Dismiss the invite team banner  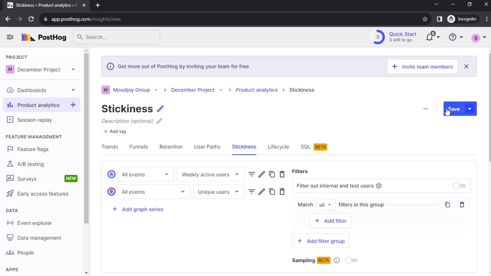pyautogui.click(x=466, y=66)
